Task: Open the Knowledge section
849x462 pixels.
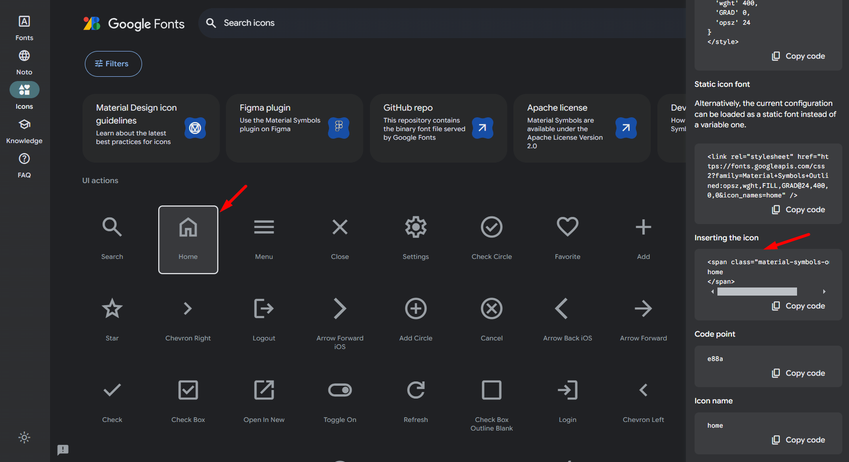Action: (24, 131)
